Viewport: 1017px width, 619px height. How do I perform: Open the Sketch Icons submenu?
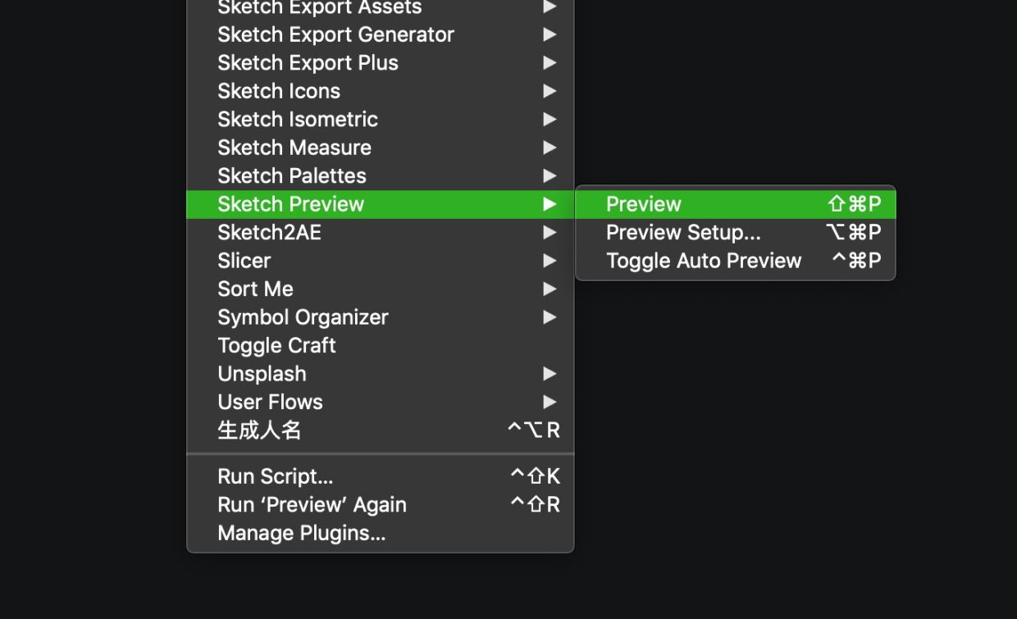click(x=380, y=91)
